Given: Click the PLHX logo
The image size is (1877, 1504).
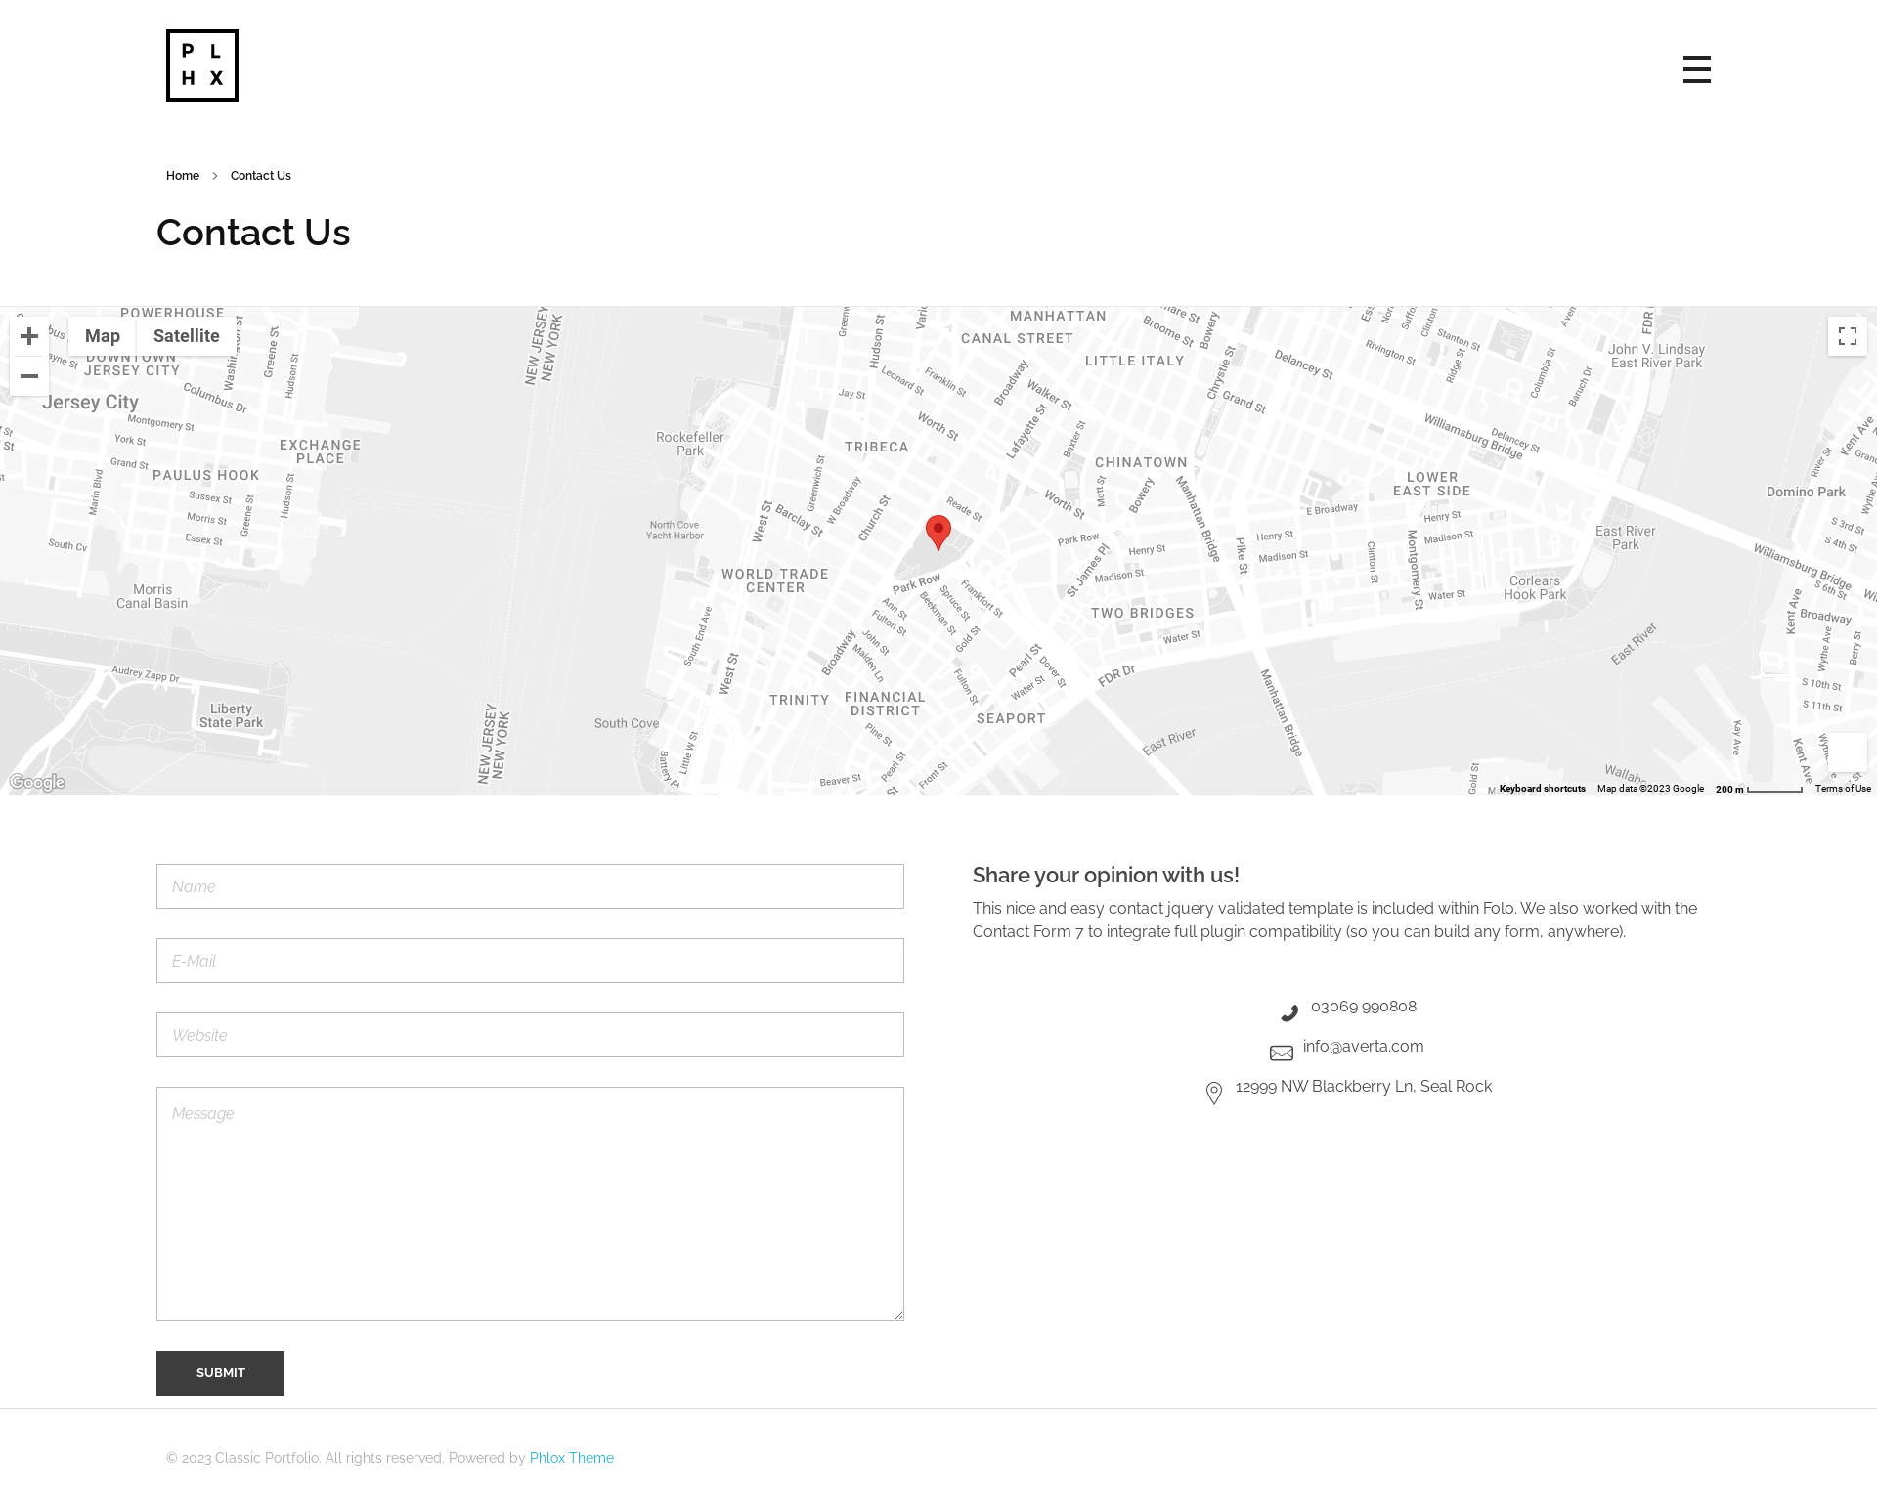Looking at the screenshot, I should coord(202,65).
